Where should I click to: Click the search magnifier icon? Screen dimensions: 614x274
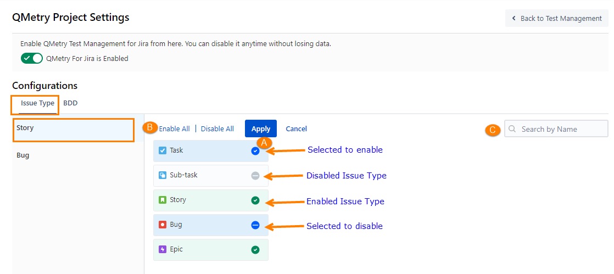point(512,129)
